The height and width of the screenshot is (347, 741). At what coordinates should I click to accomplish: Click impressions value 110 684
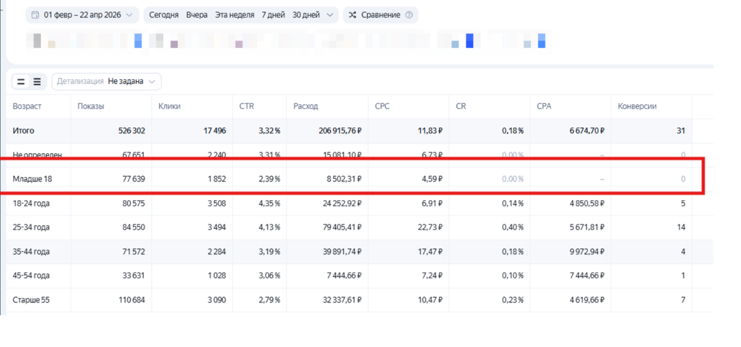tap(132, 300)
